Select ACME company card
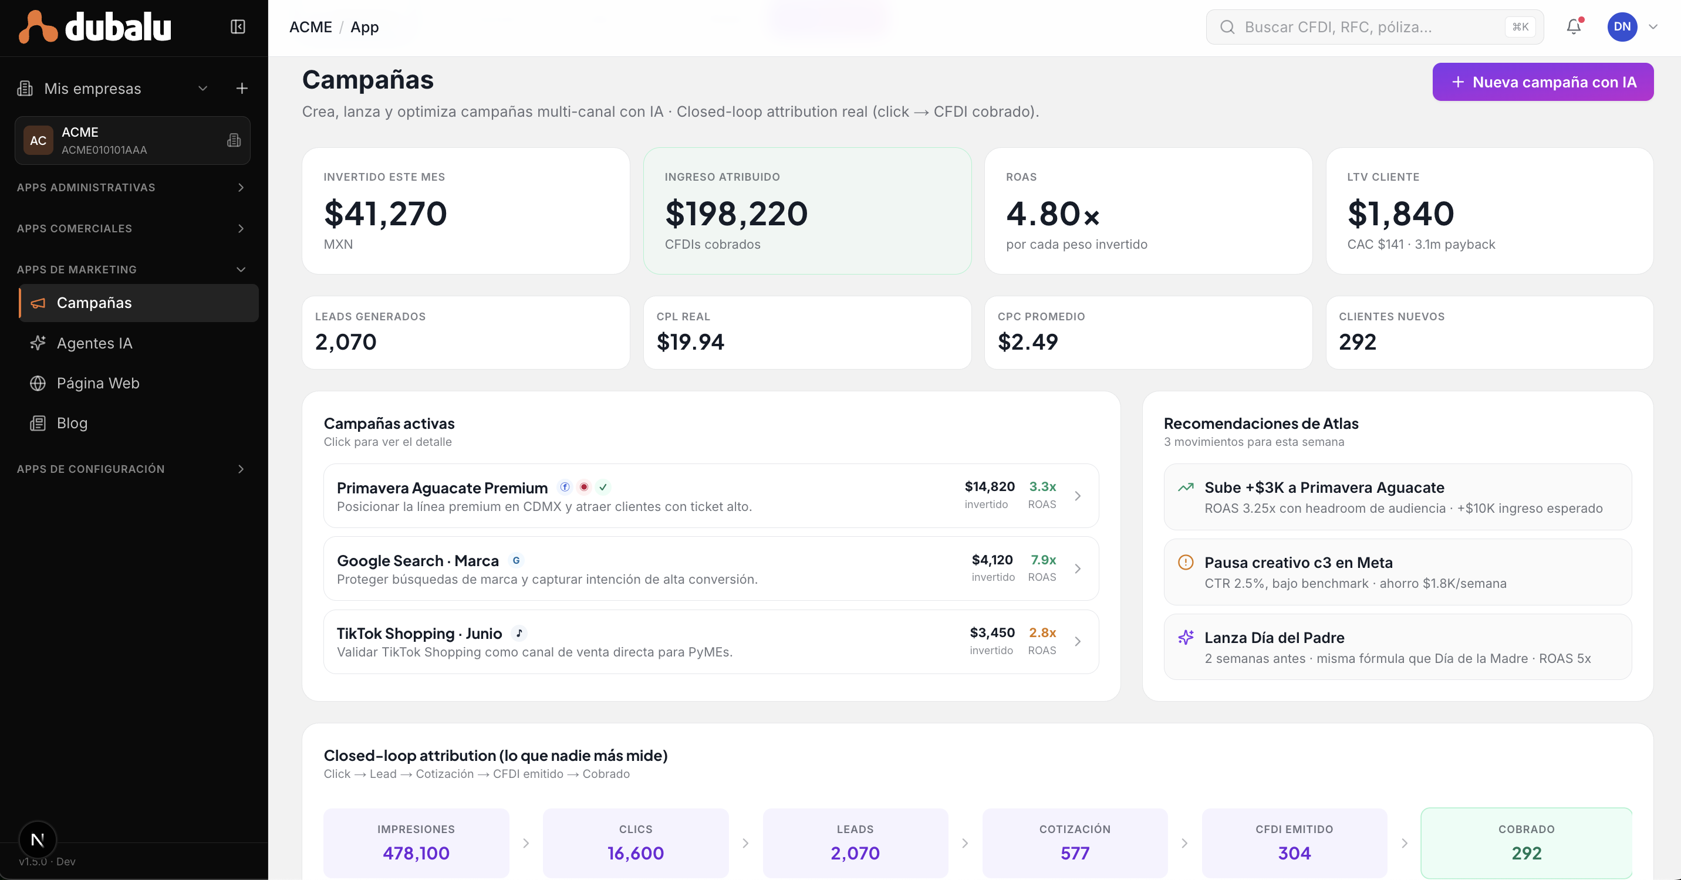The image size is (1681, 880). (133, 140)
